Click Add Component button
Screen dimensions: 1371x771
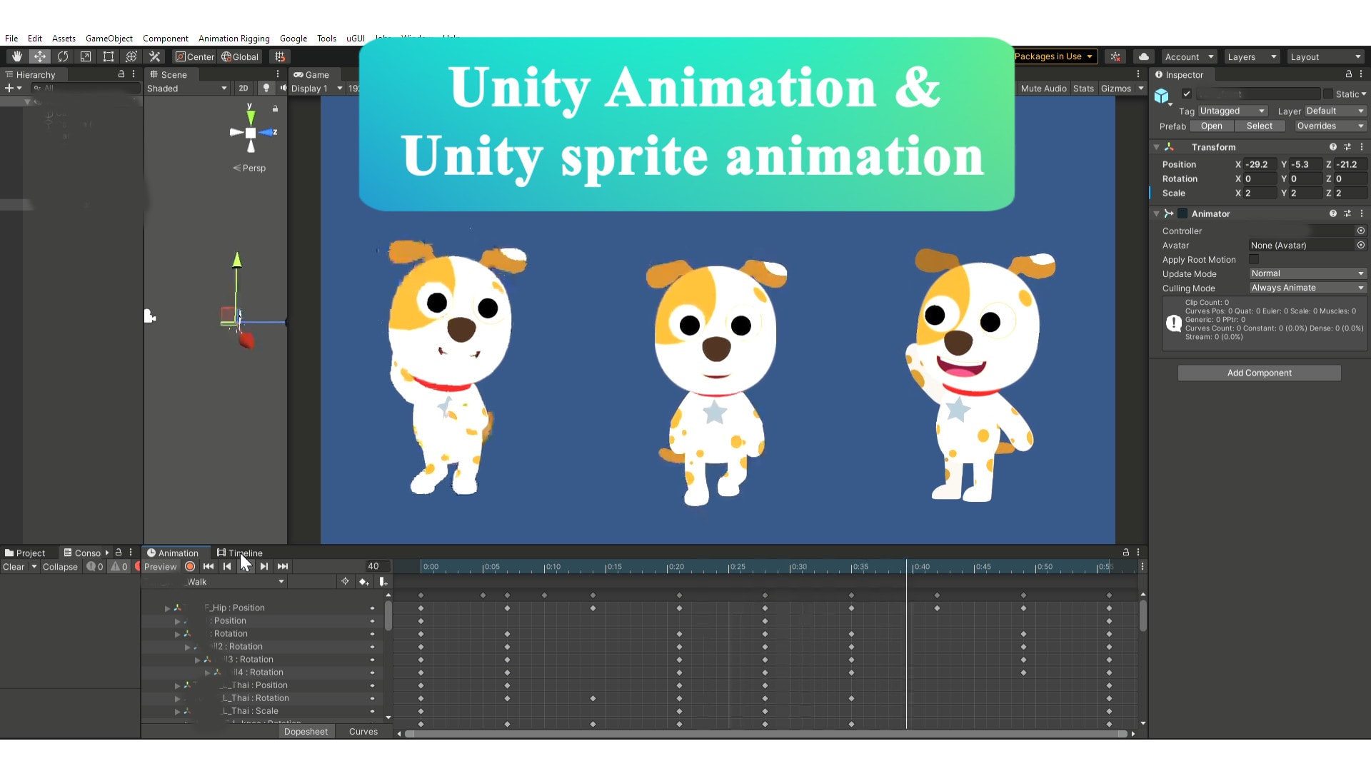point(1259,373)
